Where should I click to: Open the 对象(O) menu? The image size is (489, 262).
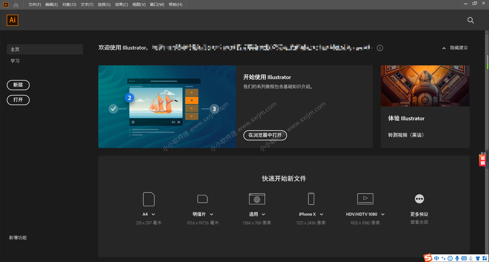tap(69, 5)
